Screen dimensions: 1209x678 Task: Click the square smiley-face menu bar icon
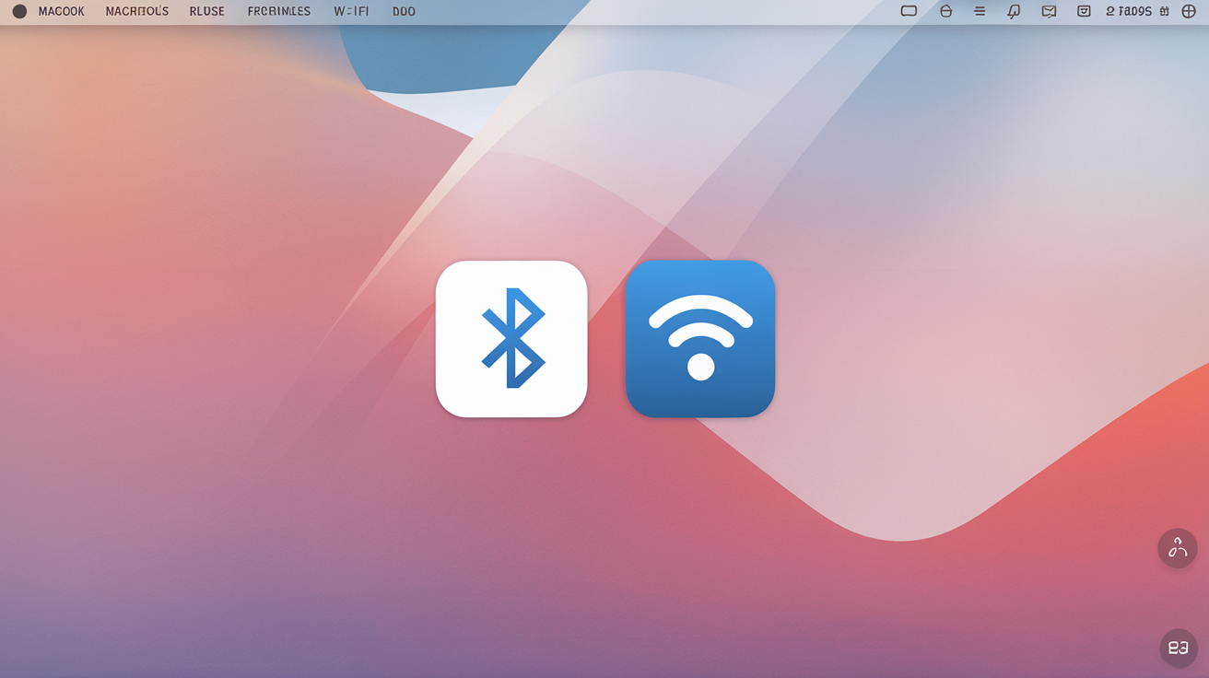(1084, 11)
